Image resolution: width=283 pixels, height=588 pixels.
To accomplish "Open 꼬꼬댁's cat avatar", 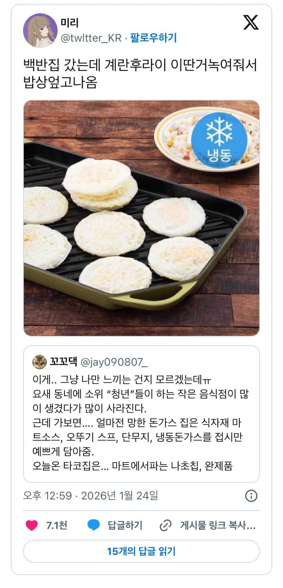I will click(40, 362).
